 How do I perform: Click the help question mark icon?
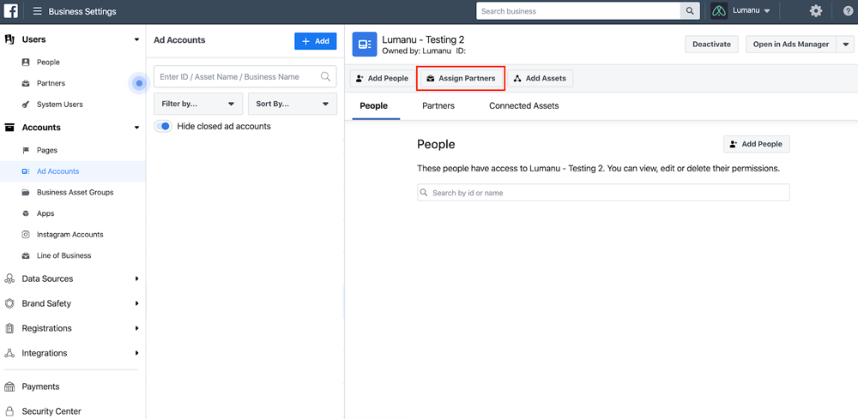click(849, 11)
